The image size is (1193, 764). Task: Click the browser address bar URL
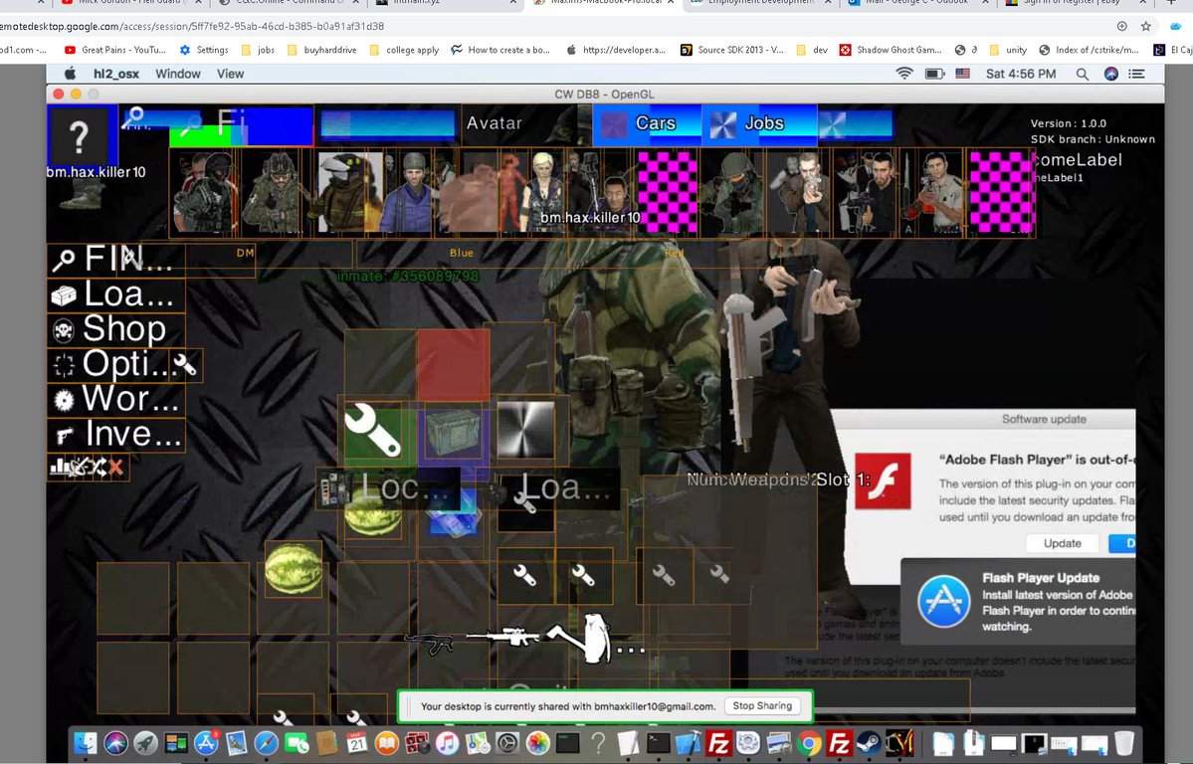(x=192, y=26)
